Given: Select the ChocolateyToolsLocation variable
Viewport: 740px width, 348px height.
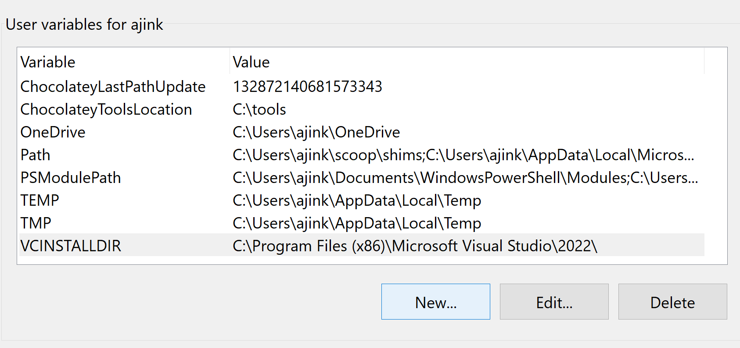Looking at the screenshot, I should point(106,109).
